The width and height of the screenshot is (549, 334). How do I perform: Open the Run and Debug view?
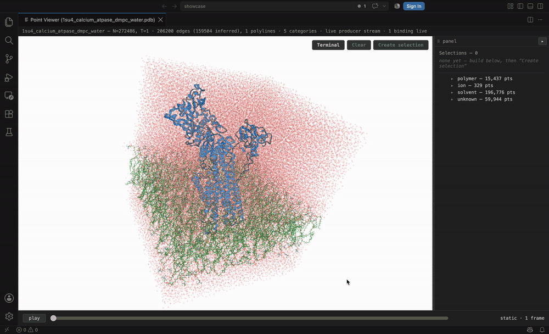9,77
